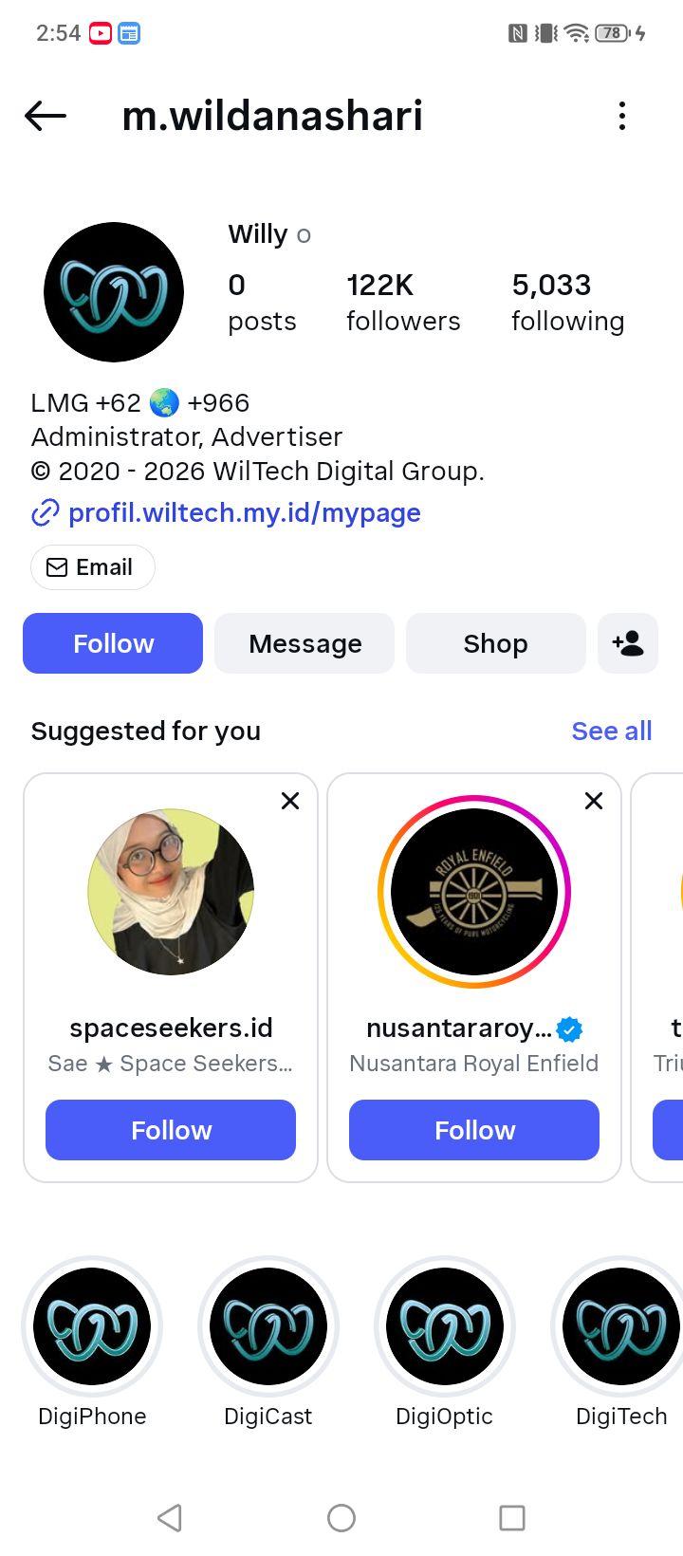
Task: Tap the back arrow icon
Action: [46, 116]
